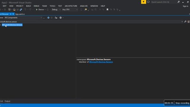Open the Debug configuration dropdown
190x107 pixels.
click(56, 10)
